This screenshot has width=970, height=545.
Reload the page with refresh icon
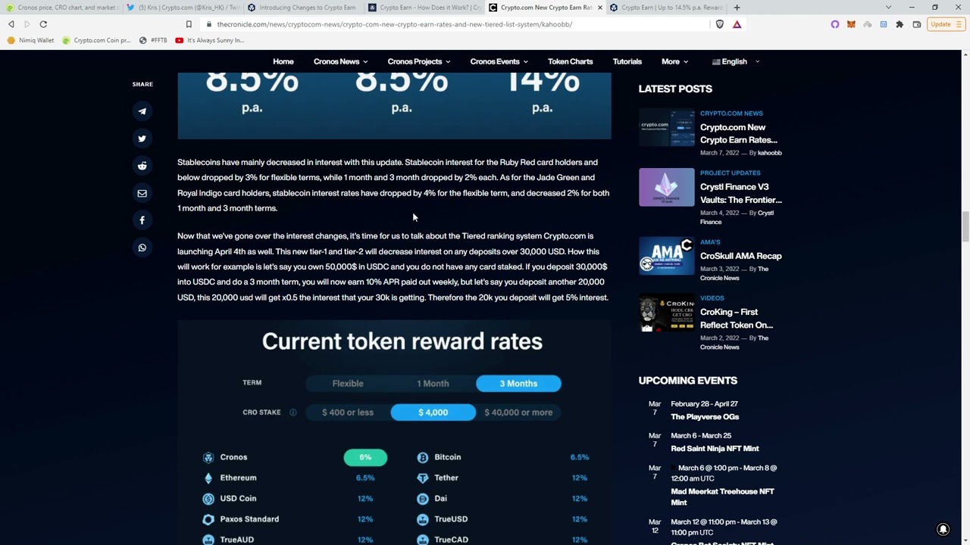(43, 24)
